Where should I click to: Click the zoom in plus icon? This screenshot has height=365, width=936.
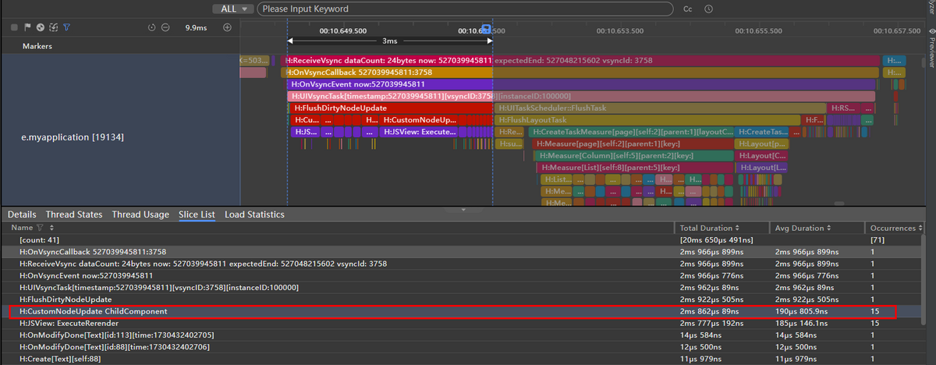coord(227,27)
